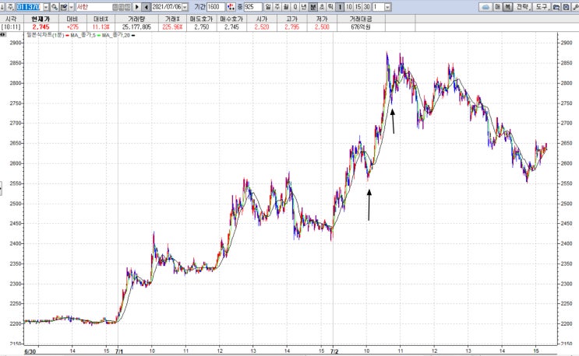Click the 주 button left of stock code
Screen dimensions: 579x356
pos(10,7)
